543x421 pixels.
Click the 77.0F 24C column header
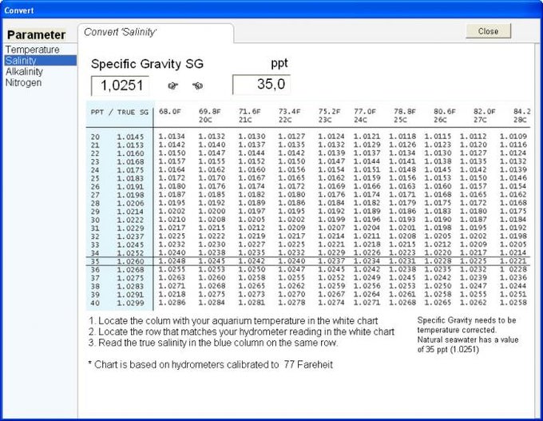365,116
